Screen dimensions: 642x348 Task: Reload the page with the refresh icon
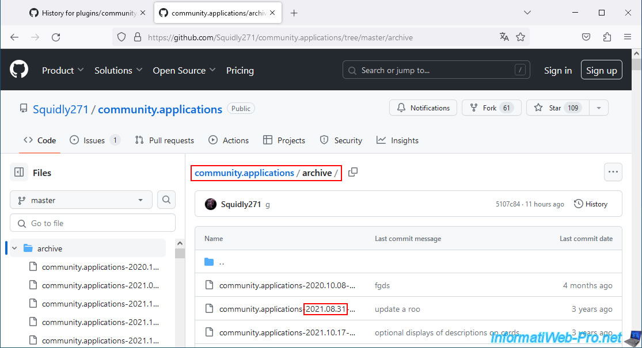pos(56,37)
